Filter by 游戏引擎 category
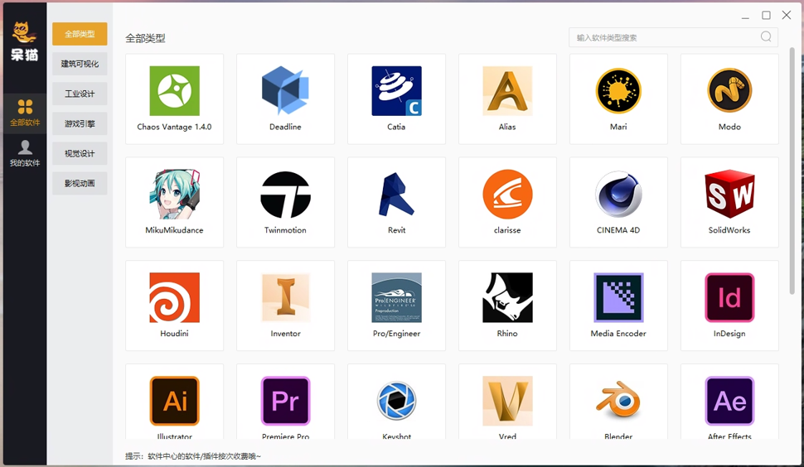804x467 pixels. tap(80, 123)
